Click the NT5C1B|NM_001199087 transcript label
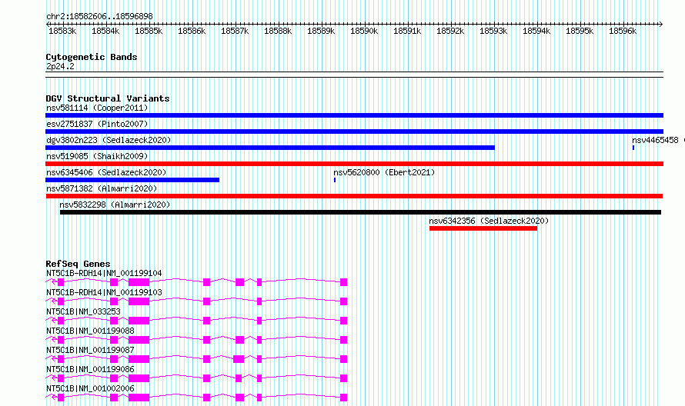The height and width of the screenshot is (406, 685). pyautogui.click(x=90, y=350)
